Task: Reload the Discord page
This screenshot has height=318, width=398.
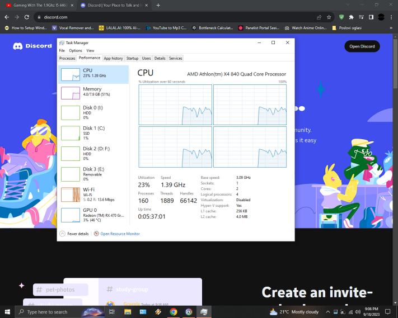Action: pos(27,17)
